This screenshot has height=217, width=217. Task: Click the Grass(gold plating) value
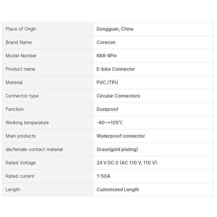click(117, 149)
